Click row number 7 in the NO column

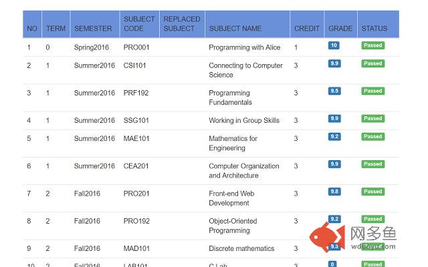tap(29, 194)
